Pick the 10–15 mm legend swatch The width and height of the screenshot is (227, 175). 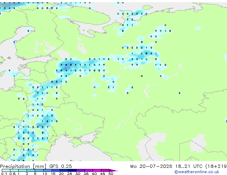(x=48, y=170)
